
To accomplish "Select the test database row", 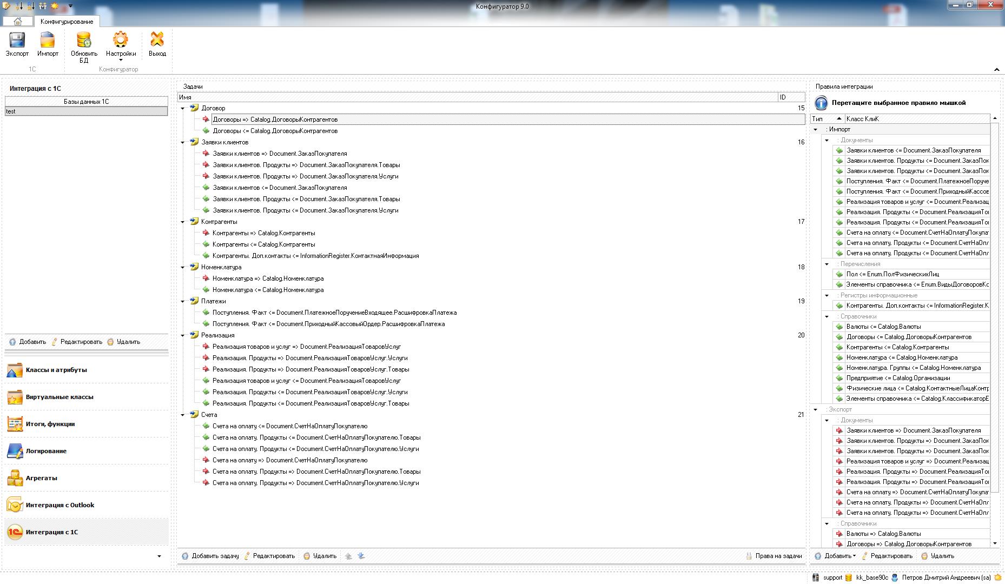I will [87, 111].
